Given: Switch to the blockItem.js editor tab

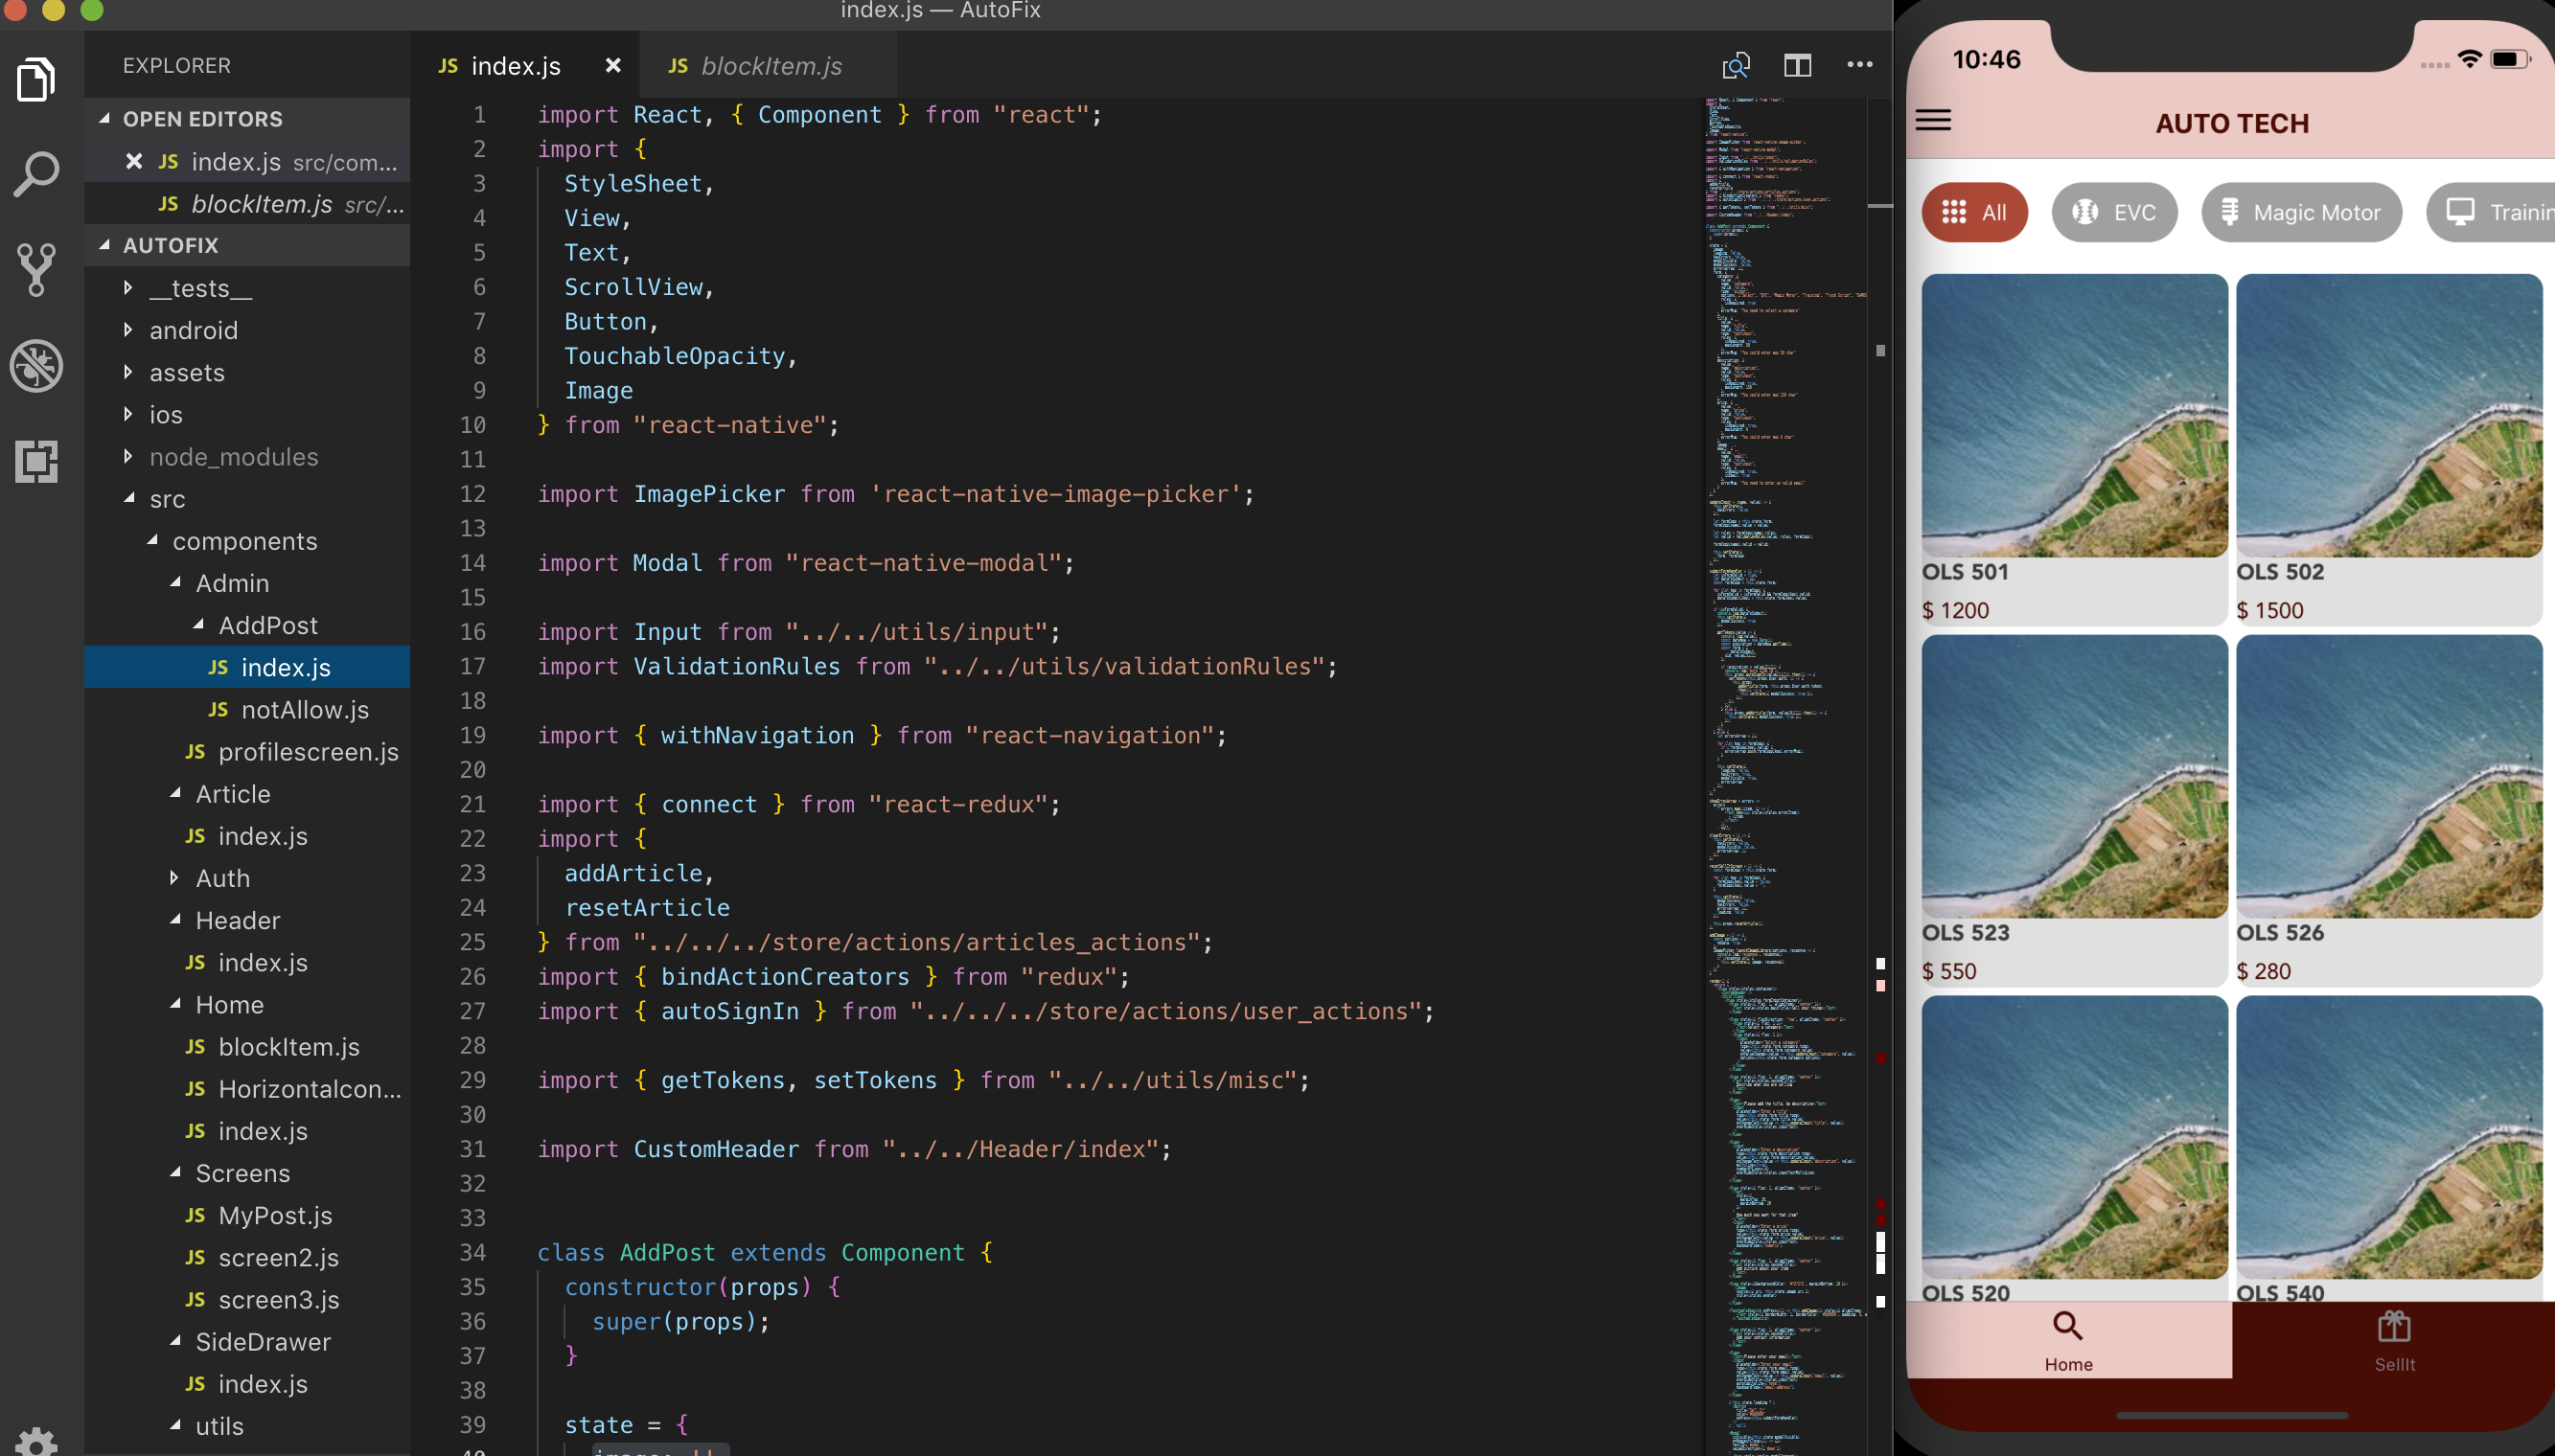Looking at the screenshot, I should pos(771,66).
